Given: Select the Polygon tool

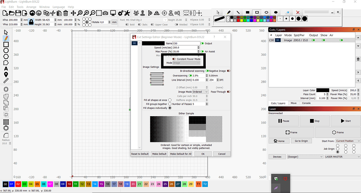Looking at the screenshot, I should point(6,57).
